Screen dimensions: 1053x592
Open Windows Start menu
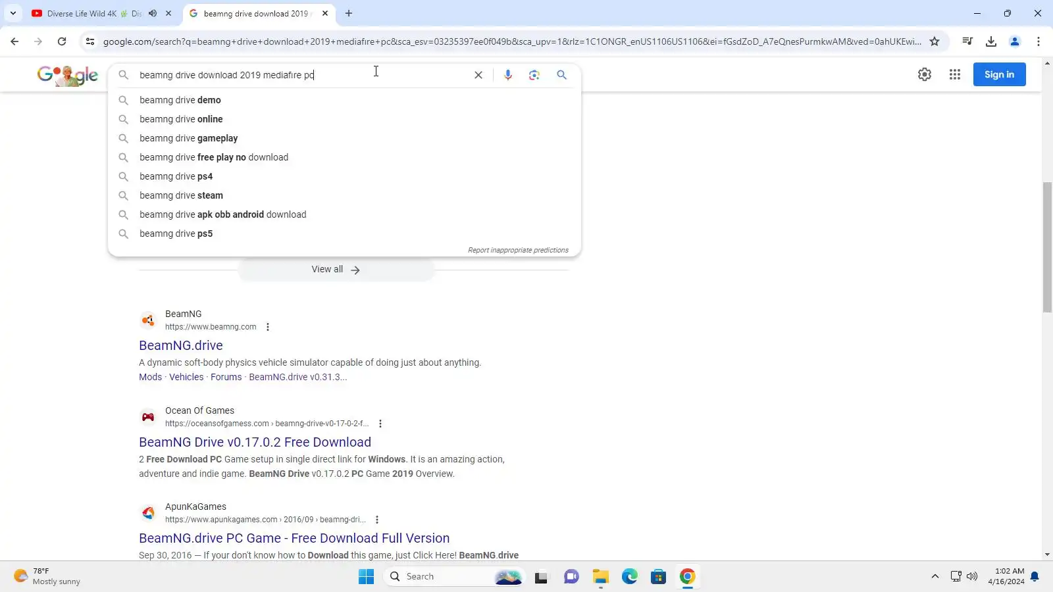point(366,577)
